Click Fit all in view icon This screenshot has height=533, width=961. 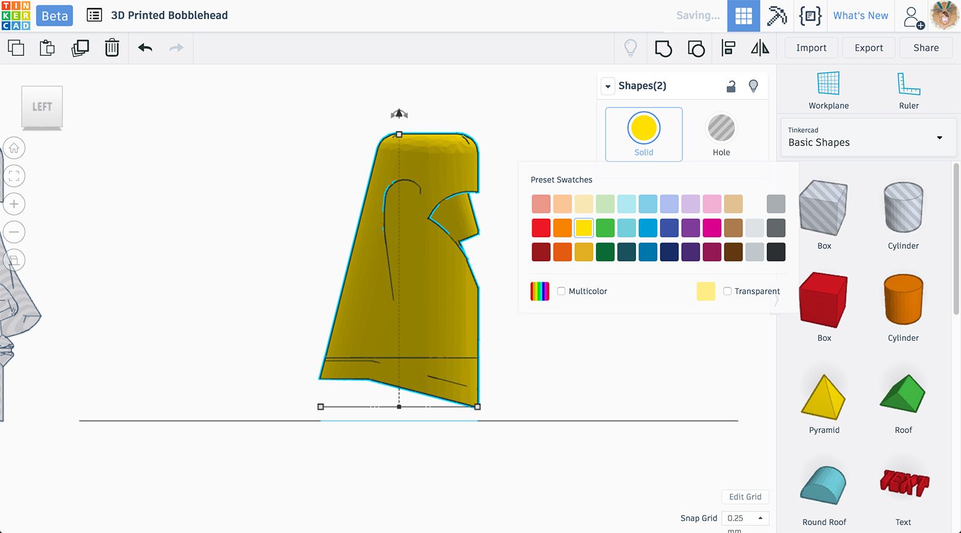[x=14, y=176]
